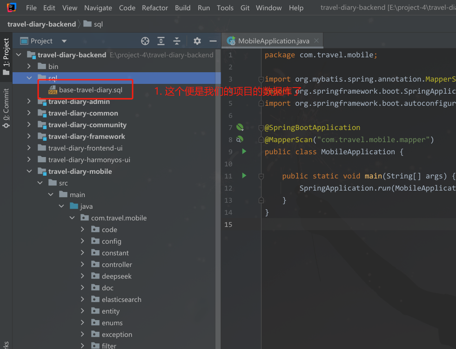Collapse the com.travel.mobile package
456x349 pixels.
pyautogui.click(x=72, y=218)
